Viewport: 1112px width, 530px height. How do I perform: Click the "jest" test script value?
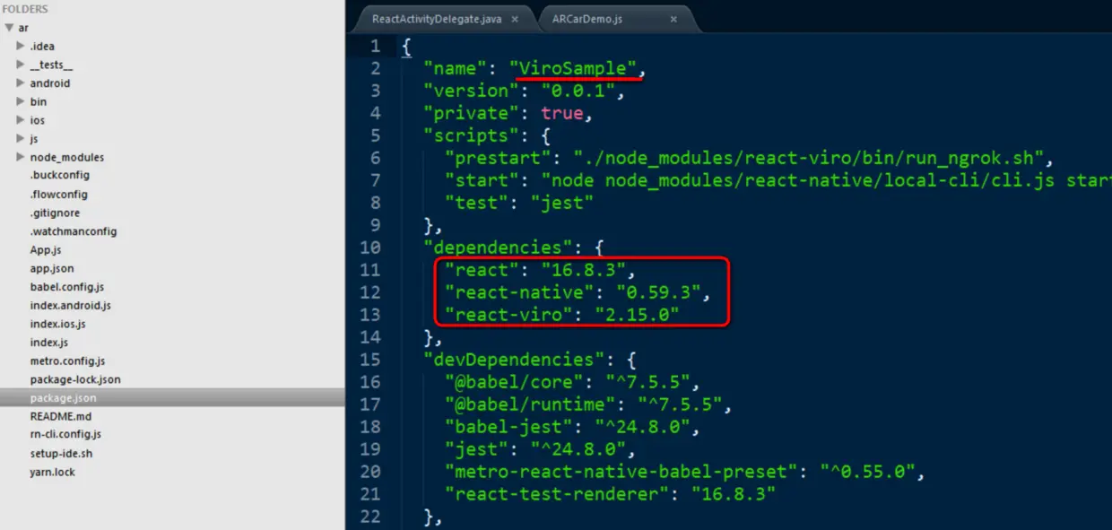pos(562,203)
